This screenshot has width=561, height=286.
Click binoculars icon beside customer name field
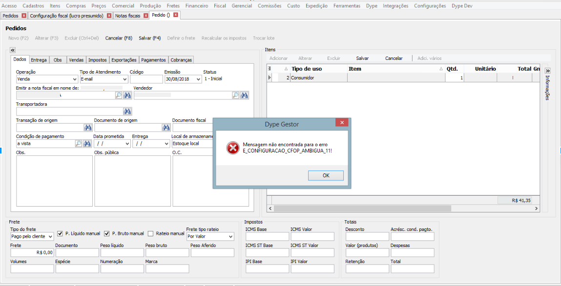tap(127, 95)
